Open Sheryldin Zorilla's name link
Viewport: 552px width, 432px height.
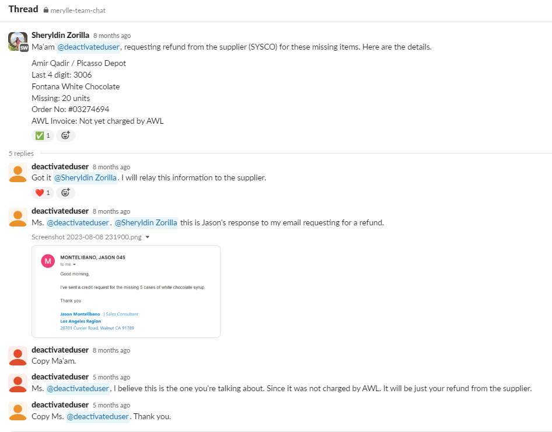coord(60,35)
